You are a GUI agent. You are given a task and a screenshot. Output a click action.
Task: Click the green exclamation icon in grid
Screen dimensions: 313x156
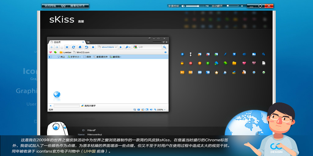[x=208, y=63]
